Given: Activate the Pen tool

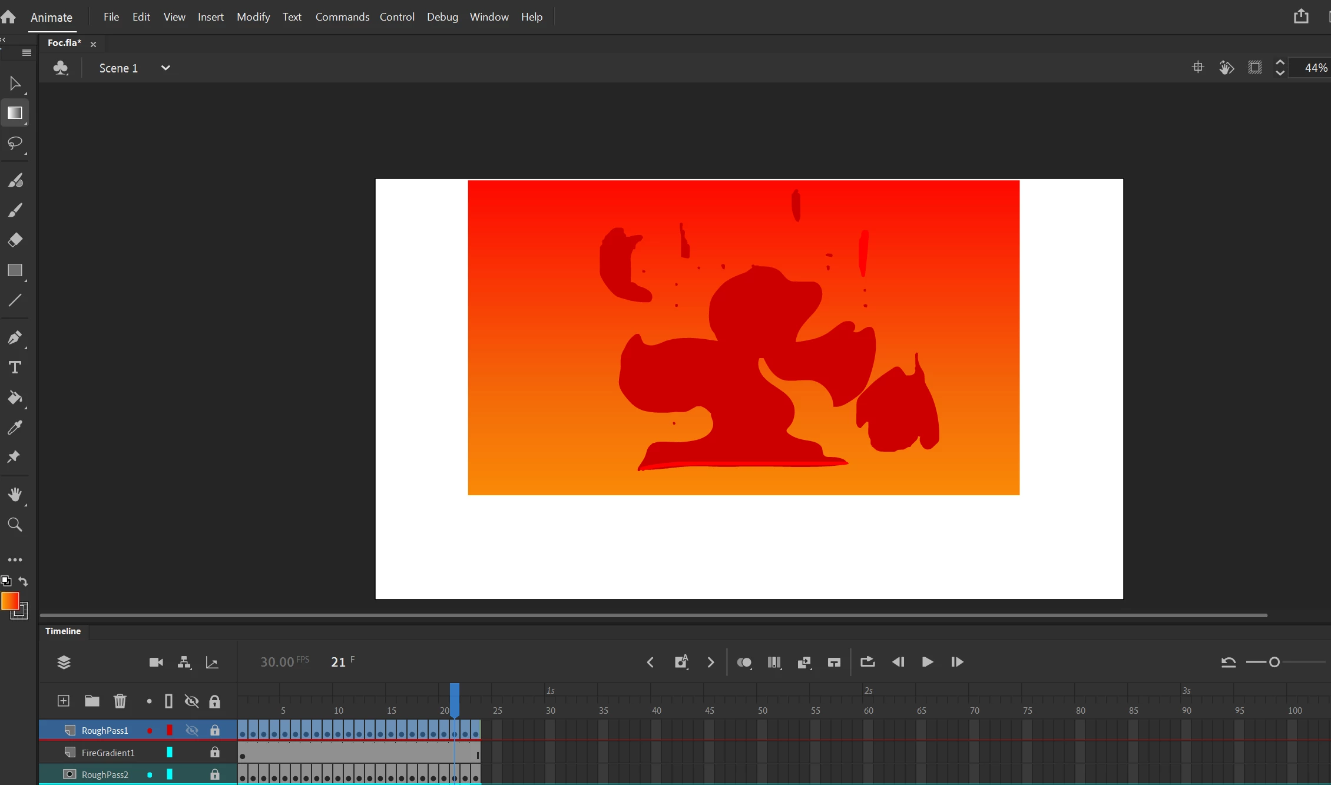Looking at the screenshot, I should pos(15,337).
